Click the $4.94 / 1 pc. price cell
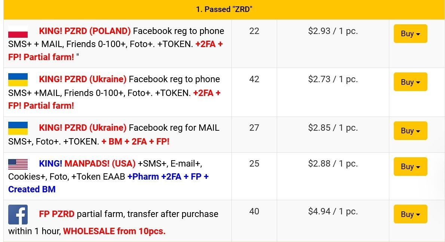Image resolution: width=445 pixels, height=242 pixels. pyautogui.click(x=333, y=211)
